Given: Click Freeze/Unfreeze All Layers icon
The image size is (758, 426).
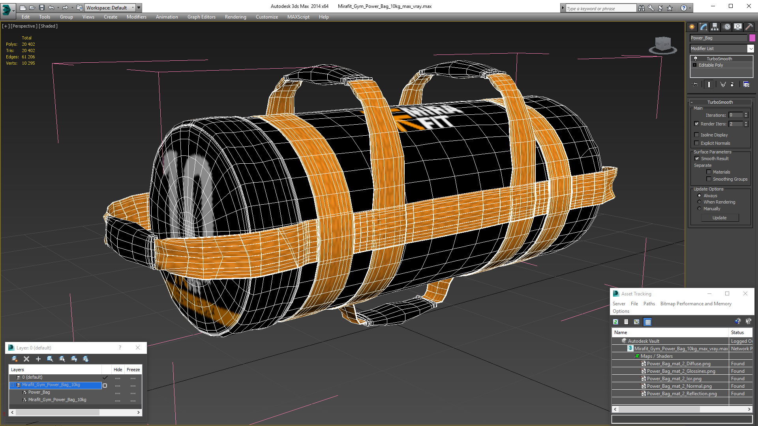Looking at the screenshot, I should [86, 359].
